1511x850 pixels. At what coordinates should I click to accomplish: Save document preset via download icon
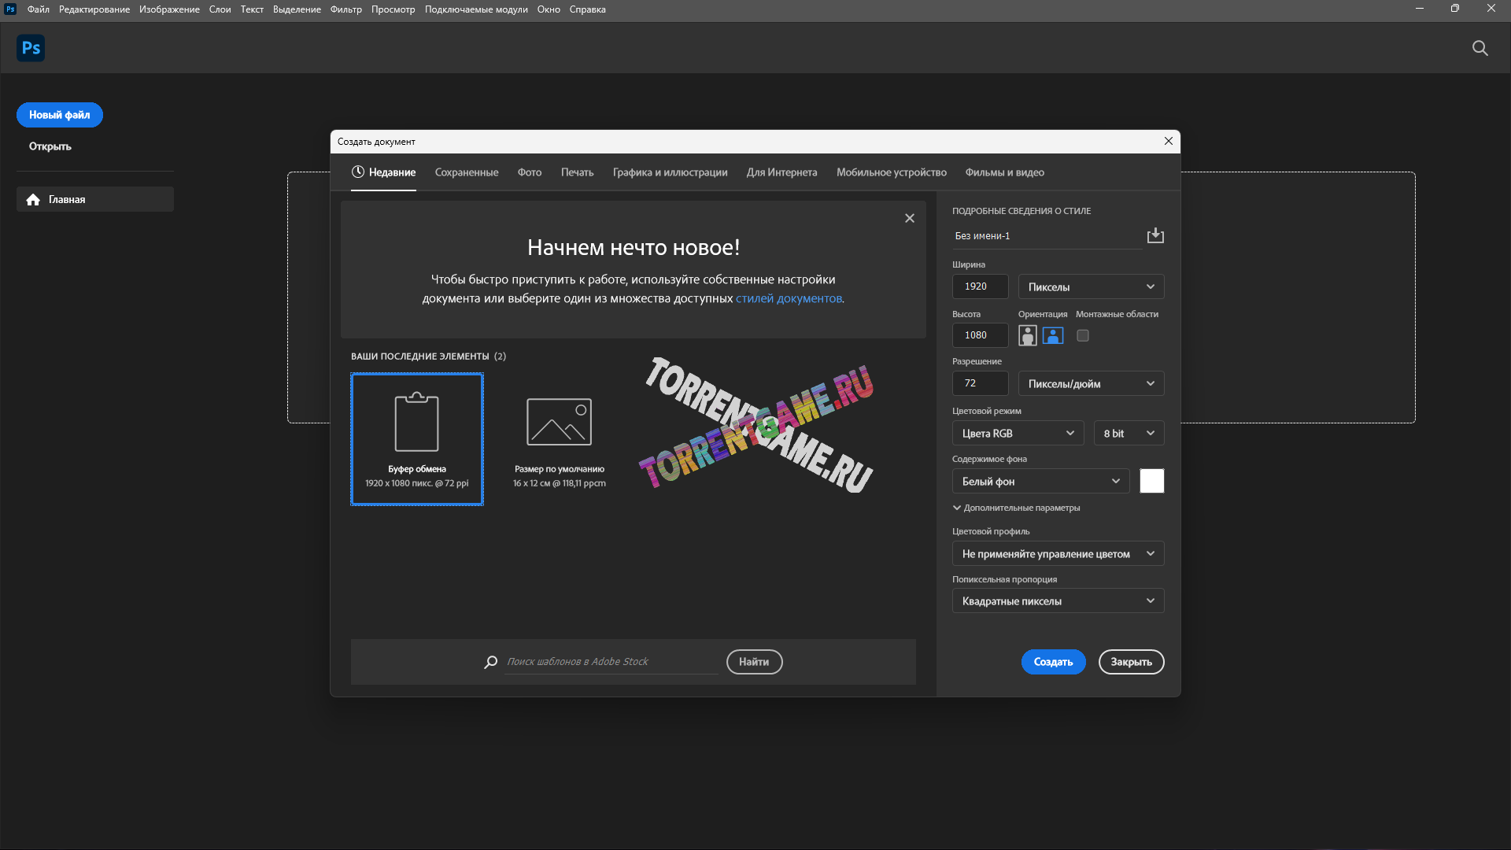[1154, 235]
